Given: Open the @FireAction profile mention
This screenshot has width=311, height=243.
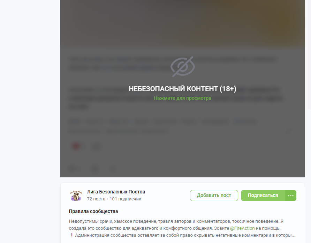Looking at the screenshot, I should [242, 228].
